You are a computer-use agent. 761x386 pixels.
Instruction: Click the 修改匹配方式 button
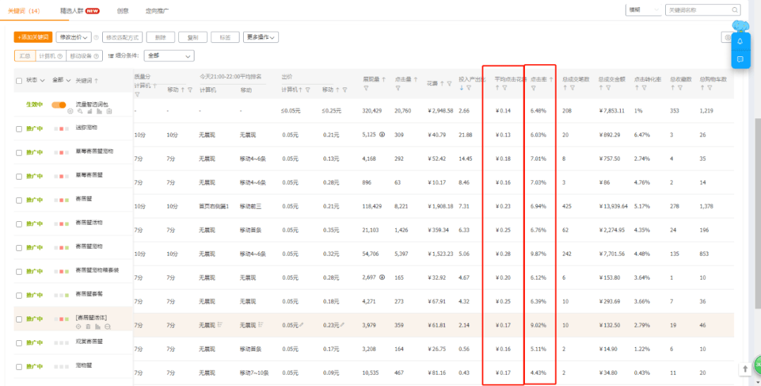122,37
